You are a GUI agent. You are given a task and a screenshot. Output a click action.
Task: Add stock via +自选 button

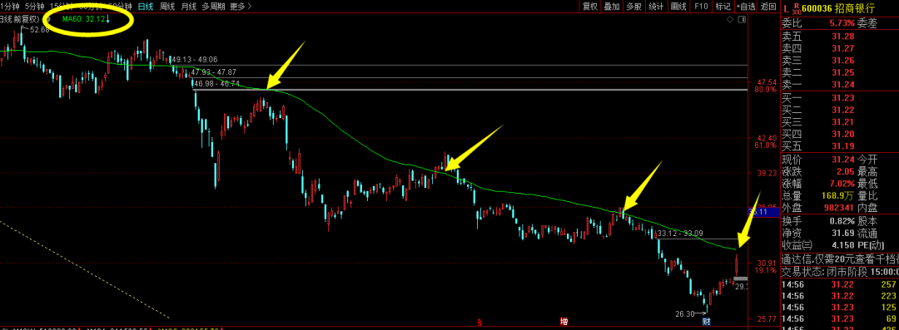coord(745,7)
